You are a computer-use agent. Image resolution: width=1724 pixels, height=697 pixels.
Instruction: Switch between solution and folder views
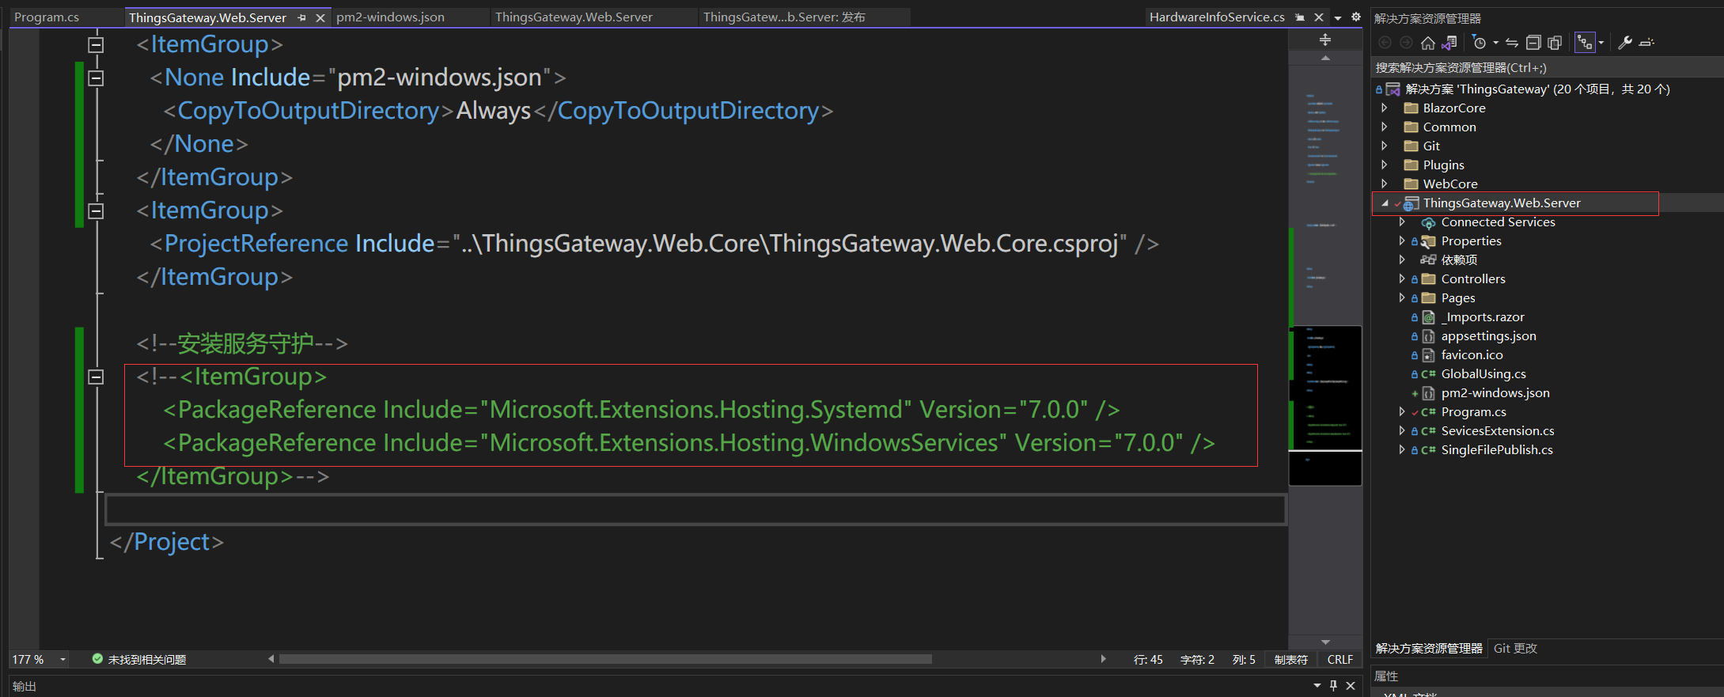1449,43
